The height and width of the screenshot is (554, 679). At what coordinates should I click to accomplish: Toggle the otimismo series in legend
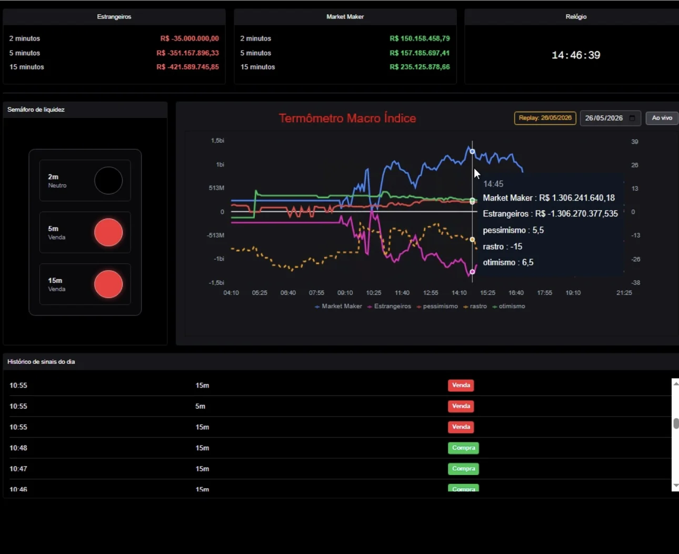pos(508,306)
